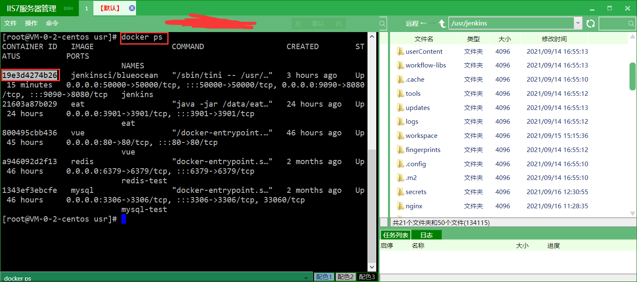Expand the command history dropdown arrow
The width and height of the screenshot is (637, 282).
tap(307, 277)
